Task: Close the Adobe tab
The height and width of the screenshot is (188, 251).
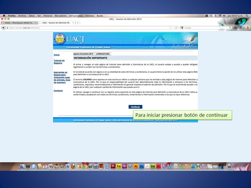Action: click(36, 23)
